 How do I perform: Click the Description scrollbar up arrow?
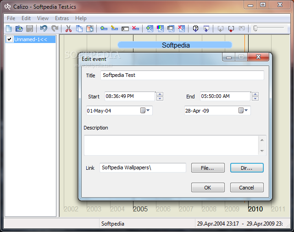click(x=262, y=140)
